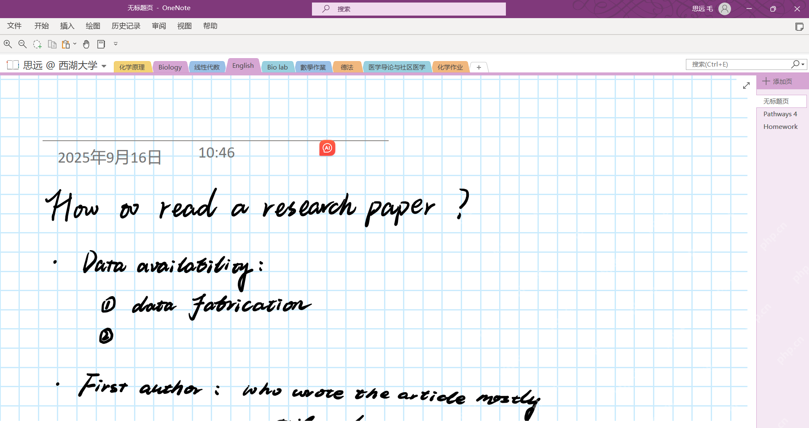809x428 pixels.
Task: Open the 开始 ribbon tab
Action: coord(41,26)
